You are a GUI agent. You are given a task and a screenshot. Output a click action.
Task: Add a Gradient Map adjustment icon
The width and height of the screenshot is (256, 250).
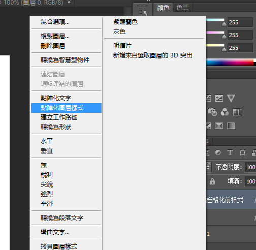point(231,126)
